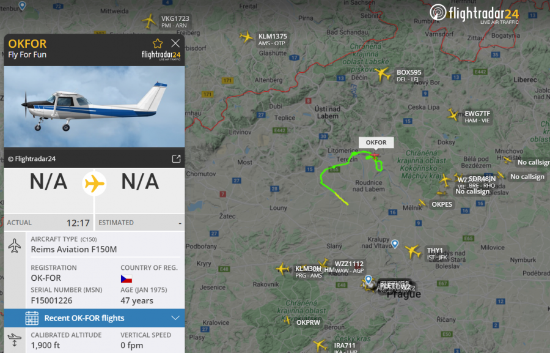
Task: Click the calendar icon beside Recent flights
Action: [32, 318]
